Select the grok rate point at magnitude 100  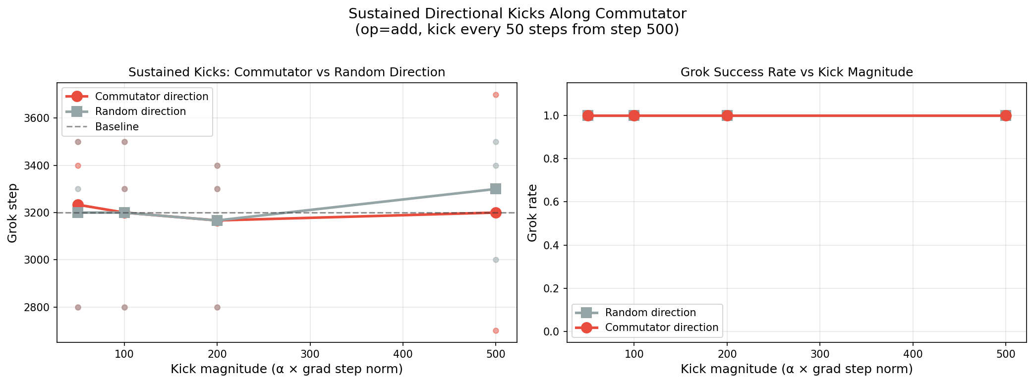point(634,115)
